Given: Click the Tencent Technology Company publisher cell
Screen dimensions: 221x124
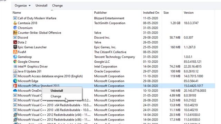Looking at the screenshot, I should pos(115,57).
